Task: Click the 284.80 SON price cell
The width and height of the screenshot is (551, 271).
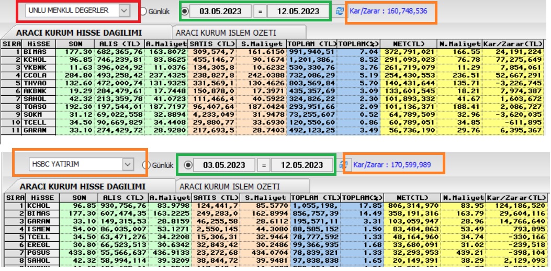Action: click(75, 75)
